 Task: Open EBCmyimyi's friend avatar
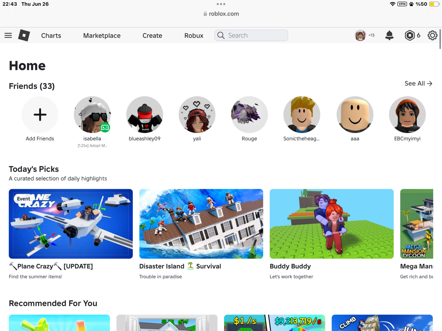(x=407, y=115)
